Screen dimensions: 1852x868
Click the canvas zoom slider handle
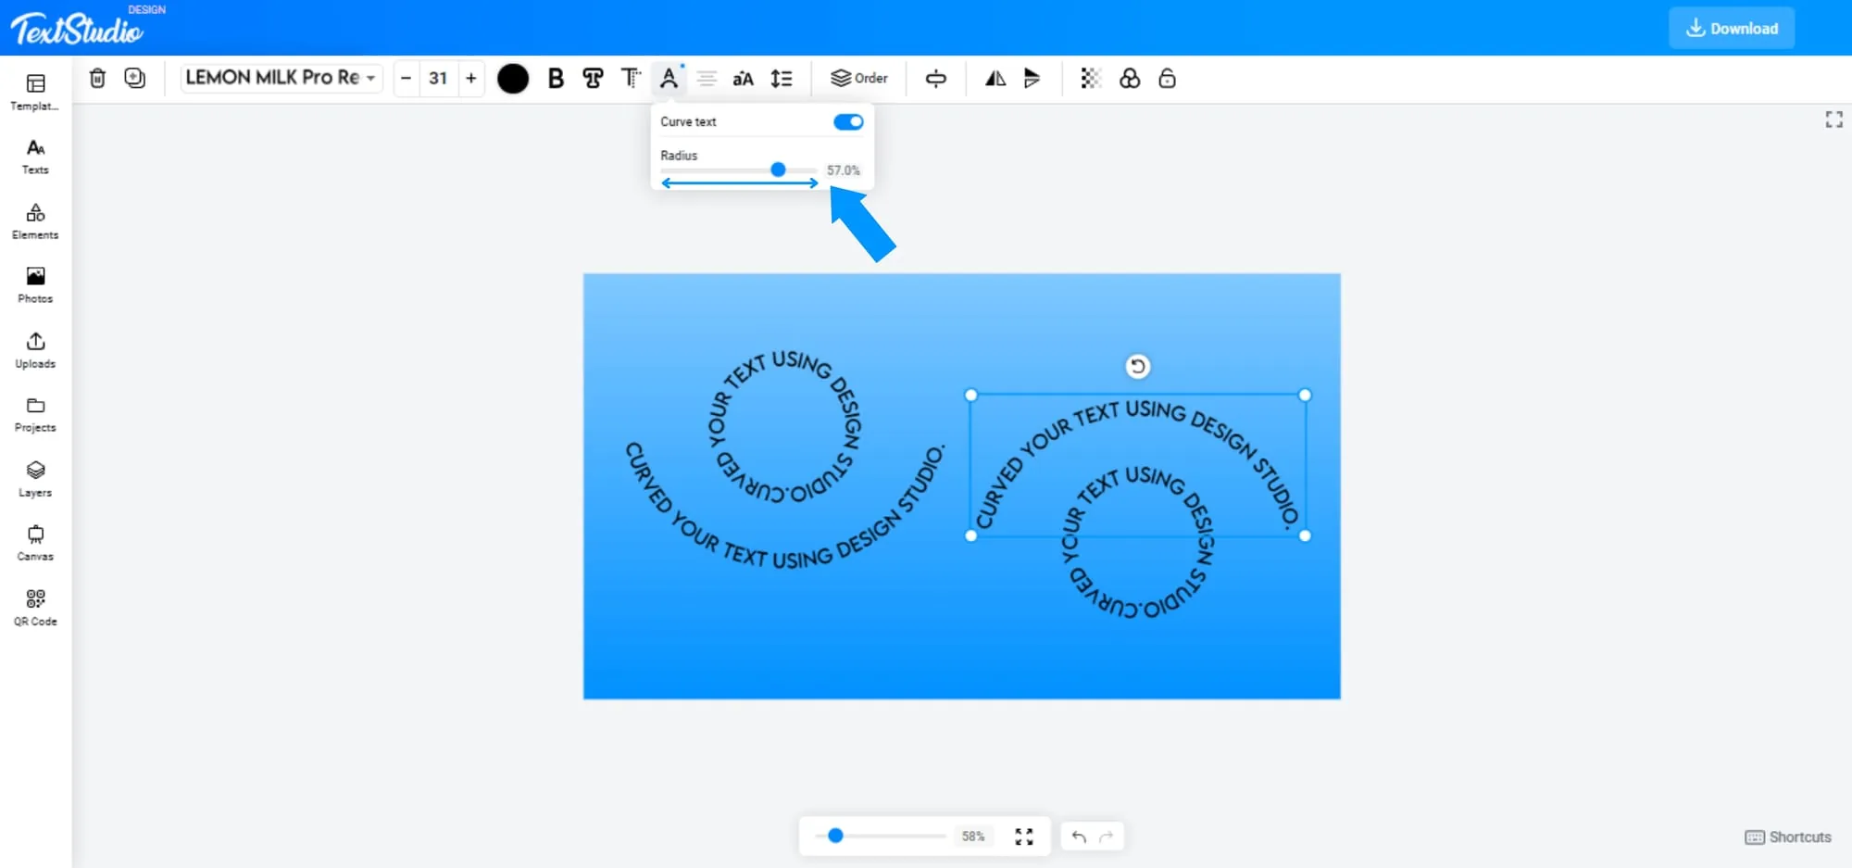[835, 836]
